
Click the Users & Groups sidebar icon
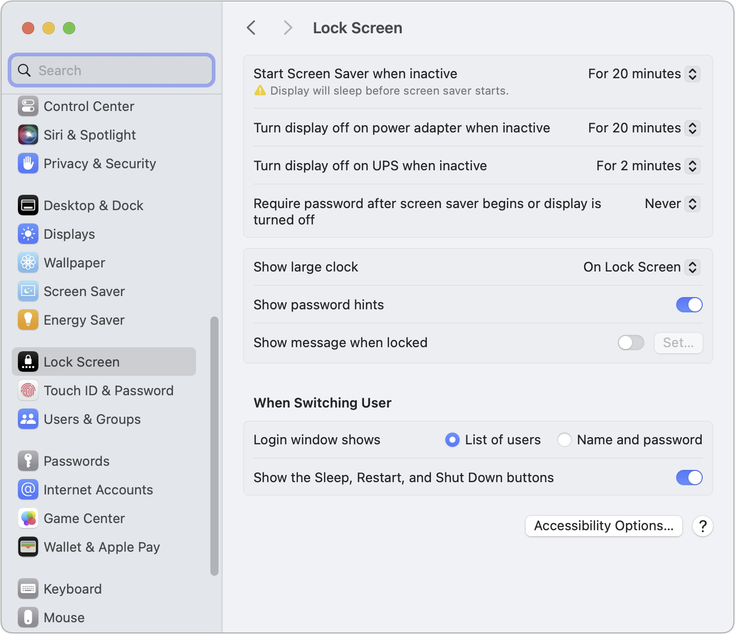coord(28,419)
